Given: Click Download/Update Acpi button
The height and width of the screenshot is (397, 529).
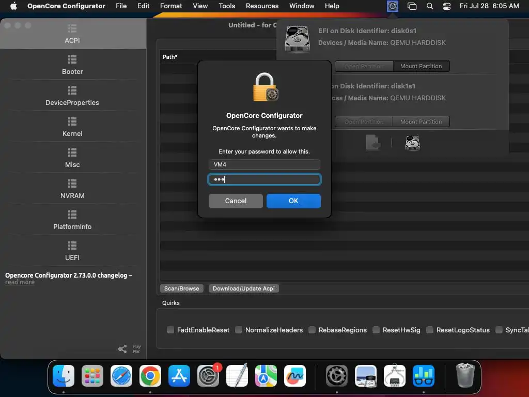Looking at the screenshot, I should coord(244,288).
